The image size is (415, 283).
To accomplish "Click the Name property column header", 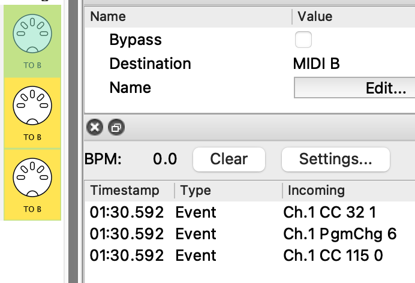I will click(109, 17).
